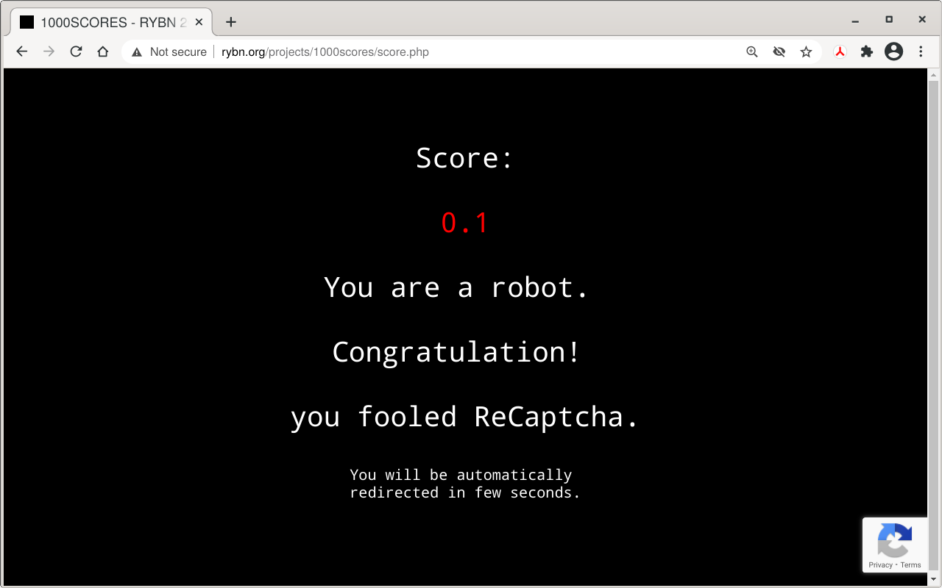Click the forward navigation arrow

coord(49,51)
